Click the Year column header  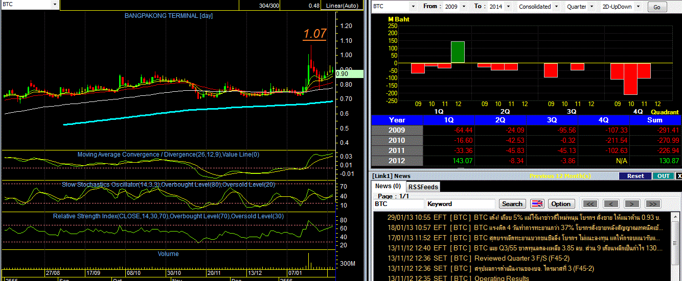[397, 120]
